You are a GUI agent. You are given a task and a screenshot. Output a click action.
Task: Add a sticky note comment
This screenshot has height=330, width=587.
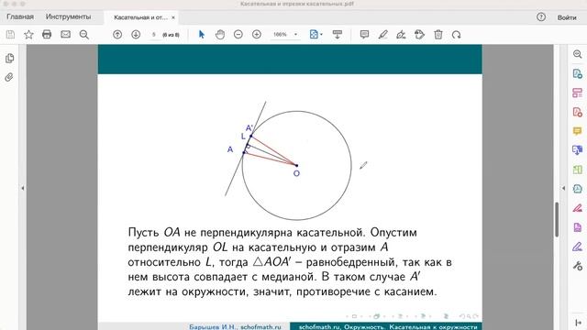click(364, 35)
